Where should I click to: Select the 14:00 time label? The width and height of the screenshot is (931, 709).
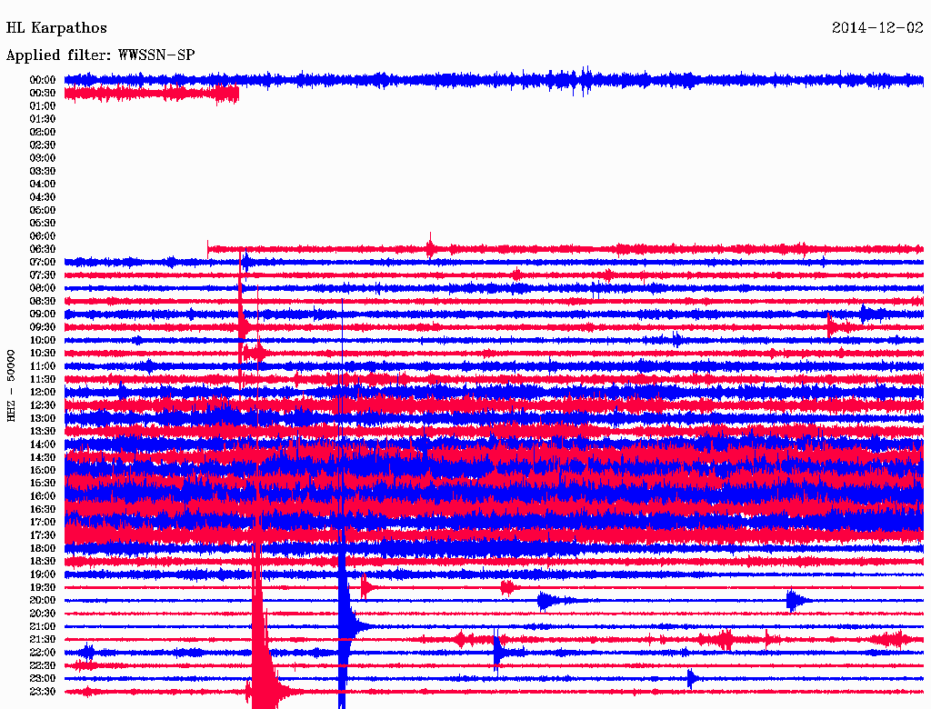[43, 444]
